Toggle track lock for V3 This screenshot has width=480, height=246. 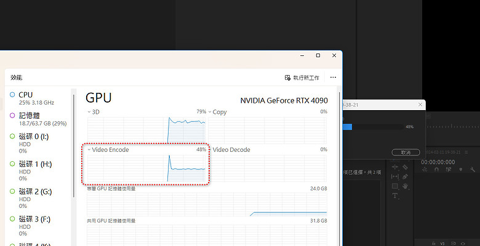pyautogui.click(x=433, y=244)
